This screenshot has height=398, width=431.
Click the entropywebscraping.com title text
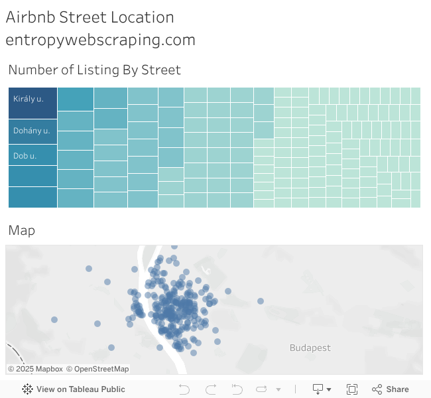(x=100, y=40)
